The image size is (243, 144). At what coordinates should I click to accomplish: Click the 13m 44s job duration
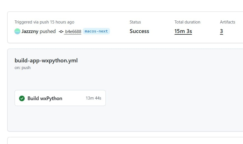93,98
